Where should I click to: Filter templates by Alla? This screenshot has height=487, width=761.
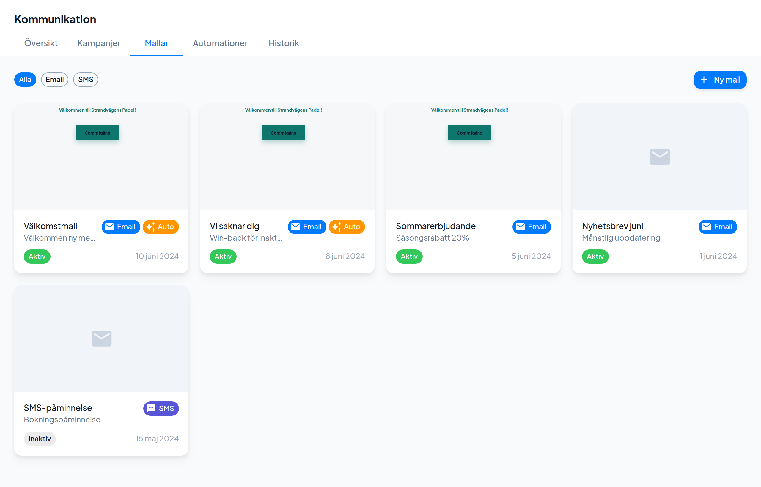point(25,79)
